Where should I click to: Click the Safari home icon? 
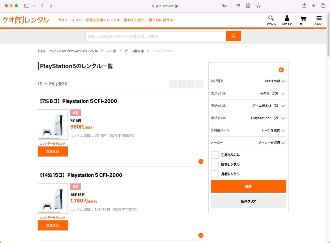(x=248, y=6)
